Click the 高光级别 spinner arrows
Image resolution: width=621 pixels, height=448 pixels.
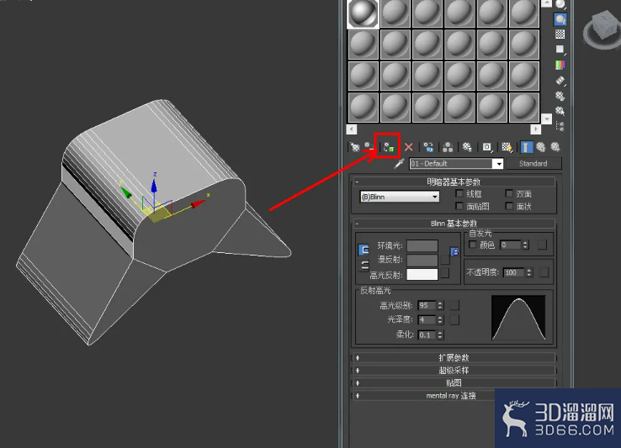tap(440, 305)
